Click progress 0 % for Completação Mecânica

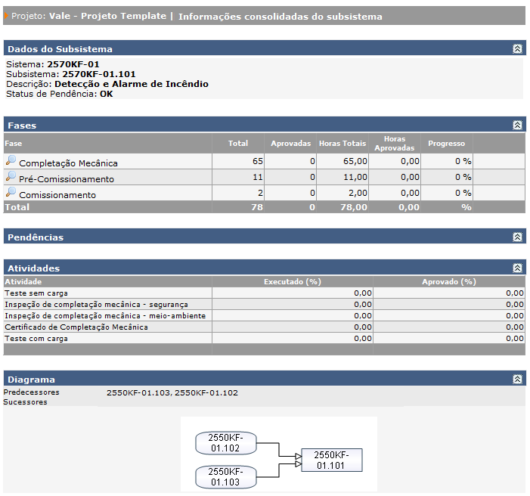coord(463,161)
